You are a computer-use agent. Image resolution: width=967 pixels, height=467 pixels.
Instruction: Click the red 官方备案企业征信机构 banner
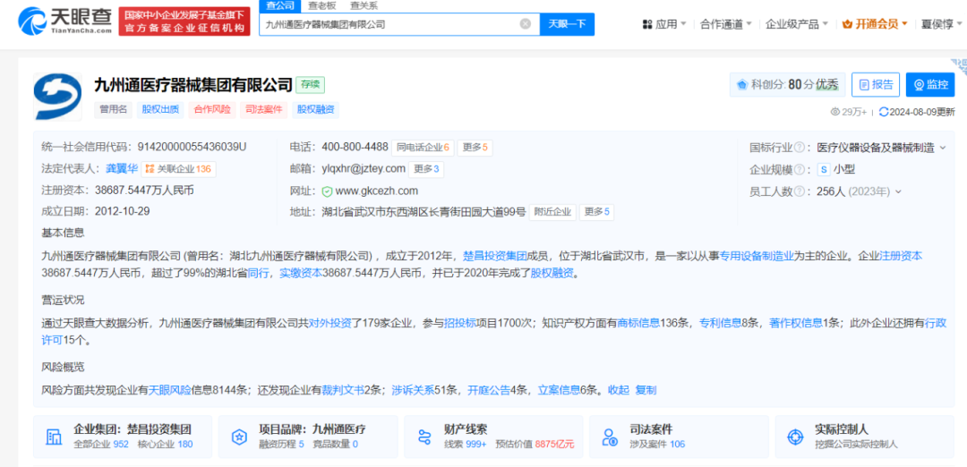(x=184, y=21)
